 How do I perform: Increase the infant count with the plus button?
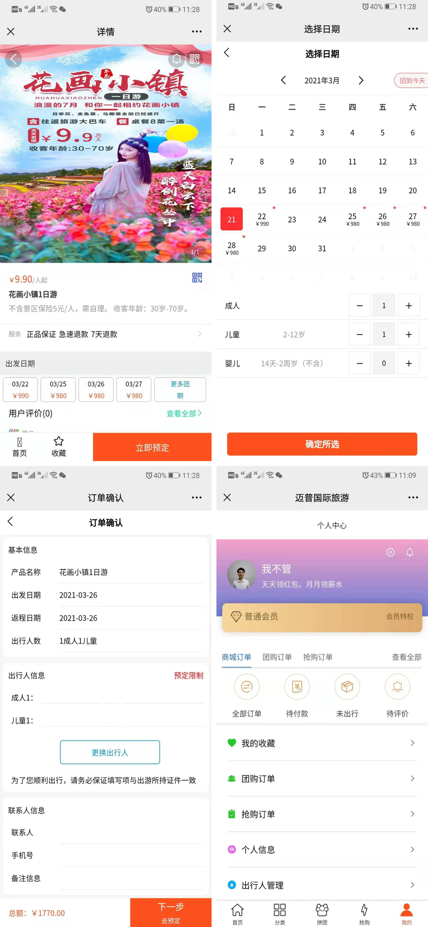tap(409, 363)
